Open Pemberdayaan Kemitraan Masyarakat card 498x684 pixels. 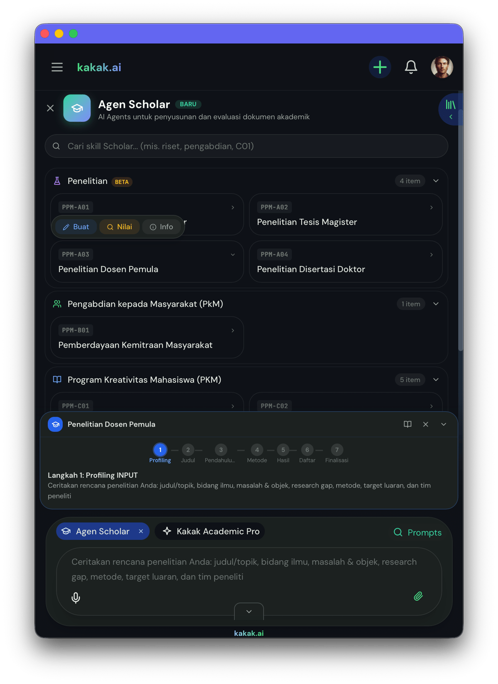147,338
